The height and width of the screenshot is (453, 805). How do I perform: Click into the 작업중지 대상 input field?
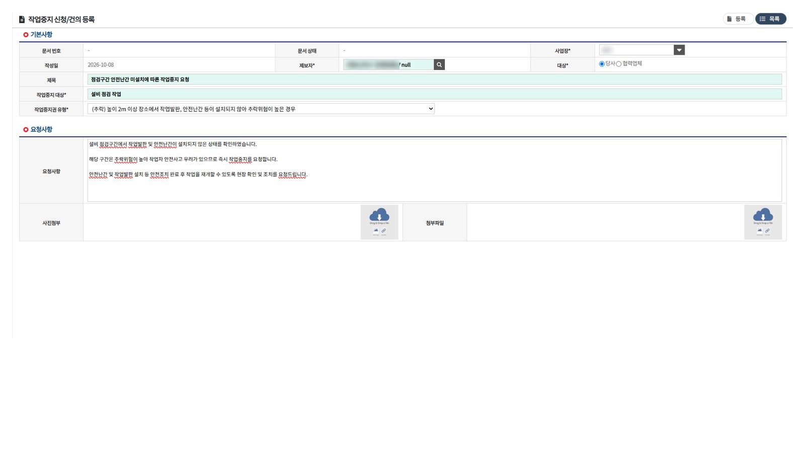(x=435, y=94)
